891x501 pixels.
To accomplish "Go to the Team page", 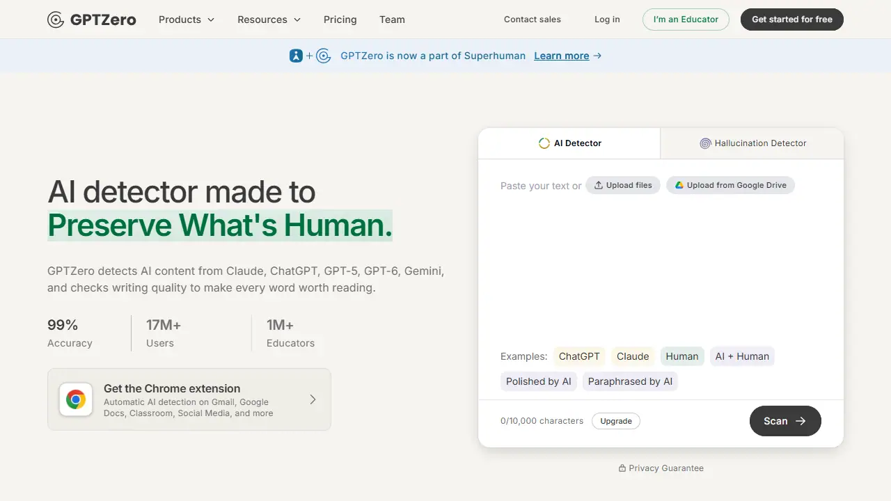I will [392, 19].
